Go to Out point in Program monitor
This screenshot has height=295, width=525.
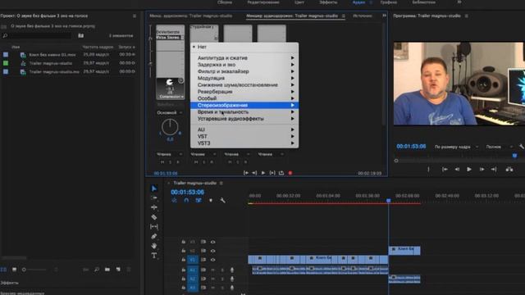[494, 170]
